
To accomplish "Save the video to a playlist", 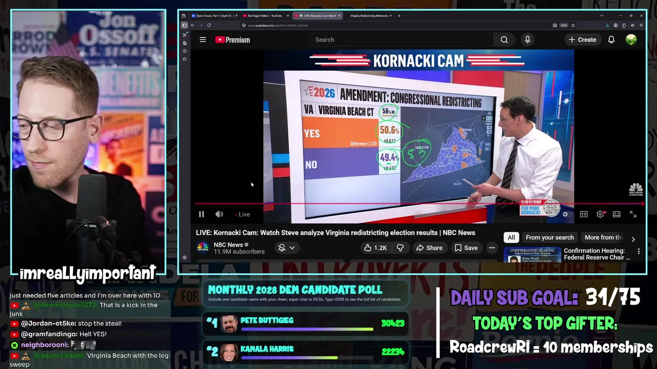I will [466, 248].
